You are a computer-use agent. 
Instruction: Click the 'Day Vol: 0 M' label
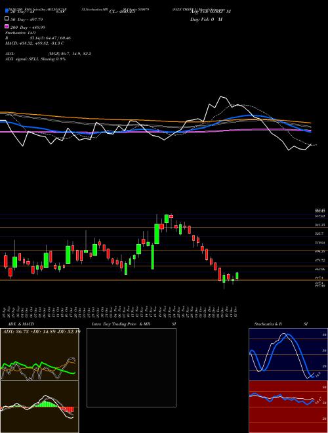coord(206,19)
